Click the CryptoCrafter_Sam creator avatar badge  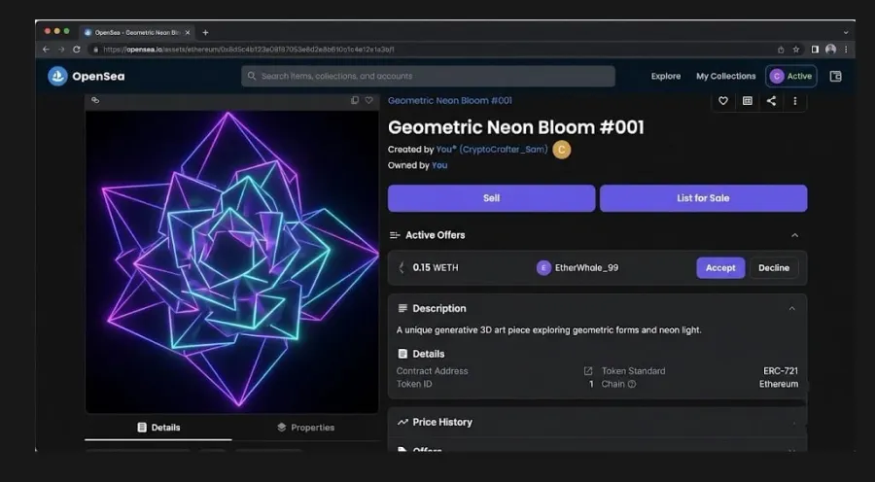point(561,150)
